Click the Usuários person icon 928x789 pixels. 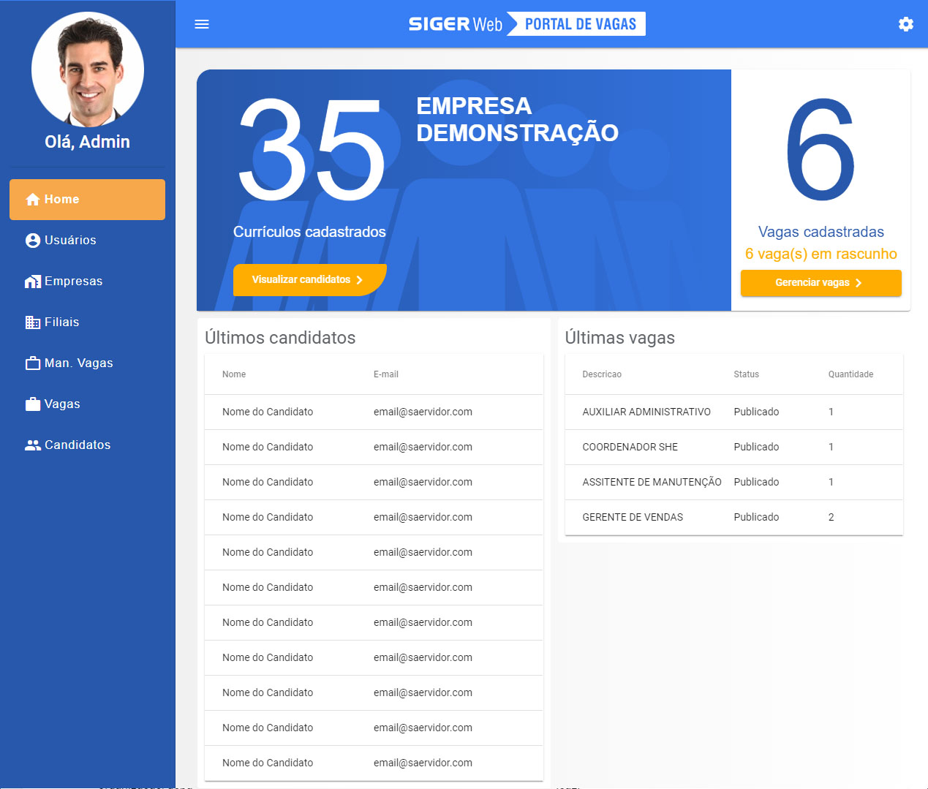click(x=32, y=241)
